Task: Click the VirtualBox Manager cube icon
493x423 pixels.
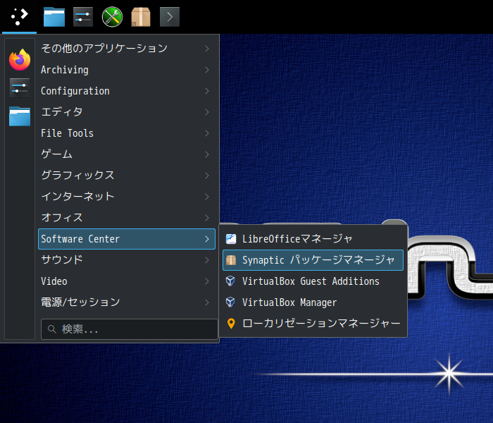Action: (230, 302)
